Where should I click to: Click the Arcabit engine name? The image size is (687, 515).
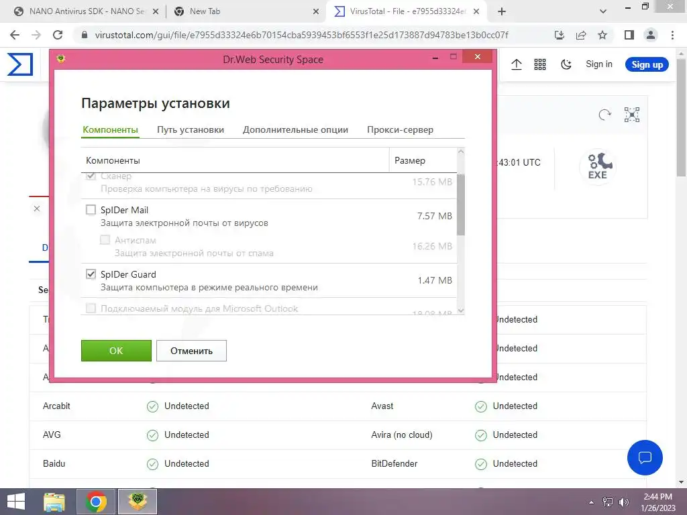click(x=56, y=406)
